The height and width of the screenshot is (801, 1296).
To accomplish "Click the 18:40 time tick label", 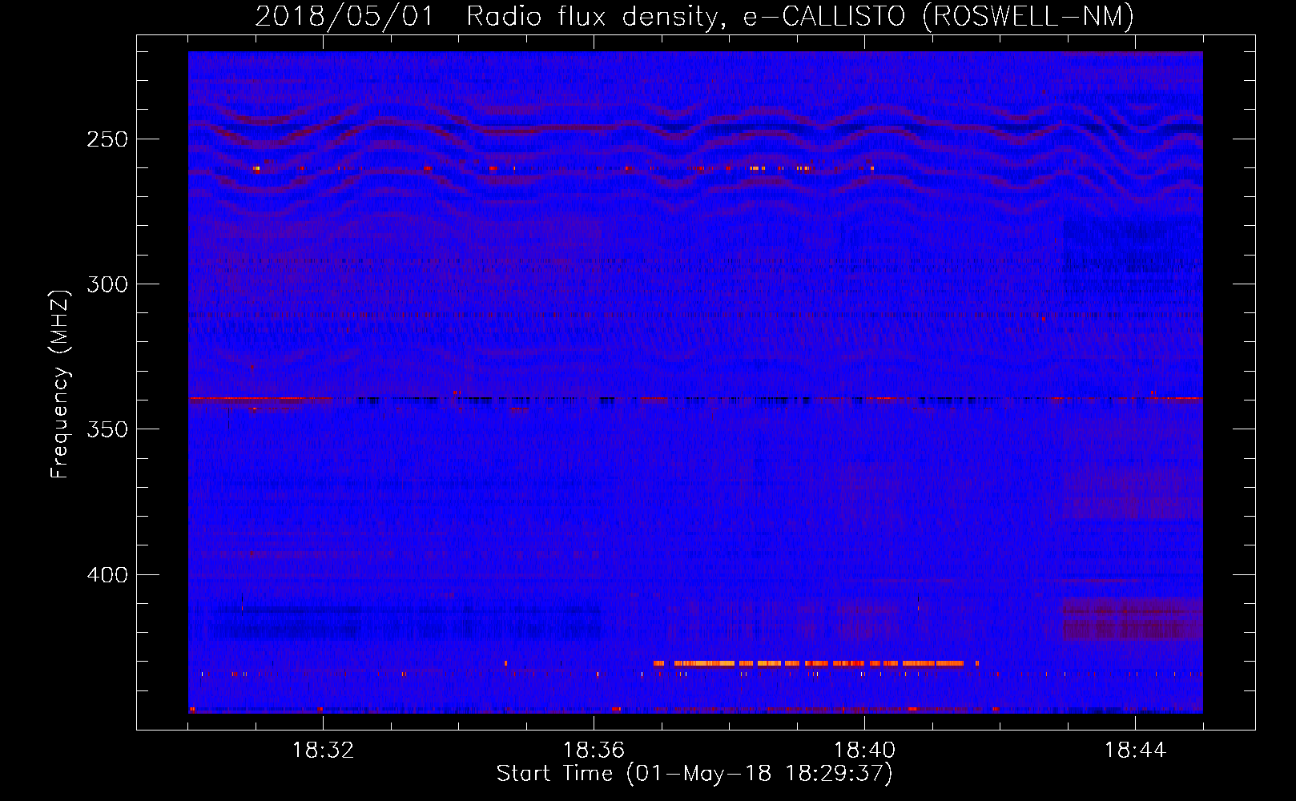I will pyautogui.click(x=864, y=751).
